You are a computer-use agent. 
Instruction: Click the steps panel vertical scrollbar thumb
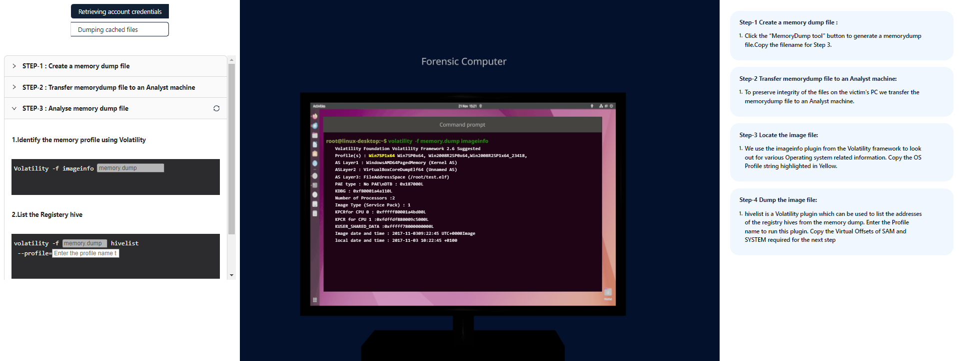click(x=231, y=149)
